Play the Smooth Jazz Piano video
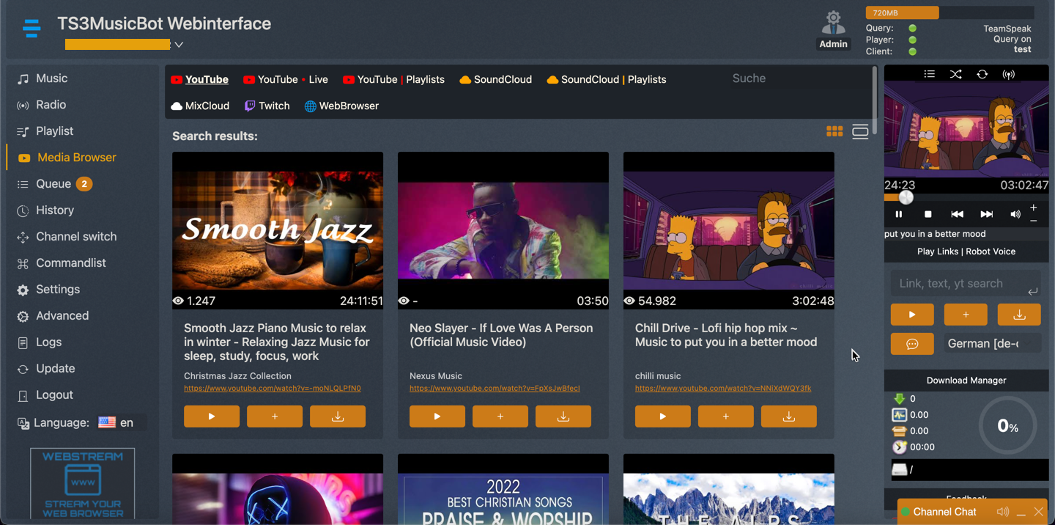This screenshot has width=1055, height=525. (x=212, y=416)
